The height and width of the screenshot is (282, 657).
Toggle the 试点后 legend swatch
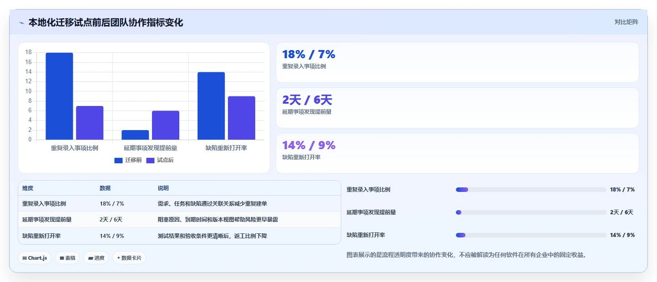pos(150,160)
